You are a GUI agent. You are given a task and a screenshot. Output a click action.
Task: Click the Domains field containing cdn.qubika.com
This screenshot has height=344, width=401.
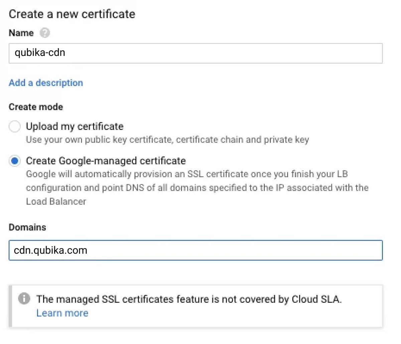coord(195,250)
